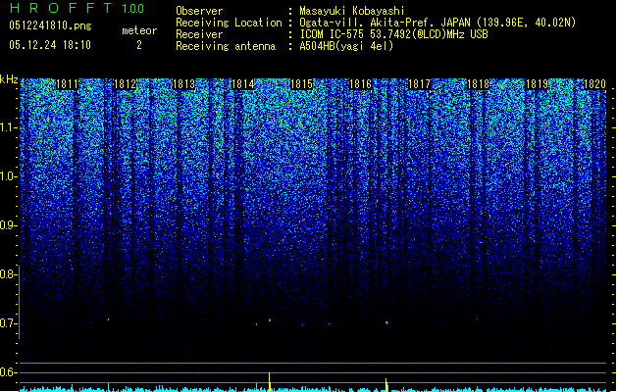Screen dimensions: 617x392
Task: Click the meteor echo dot after 1816
Action: [x=386, y=322]
